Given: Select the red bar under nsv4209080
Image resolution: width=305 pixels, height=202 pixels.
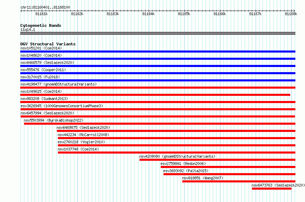Looking at the screenshot, I should pos(218,160).
